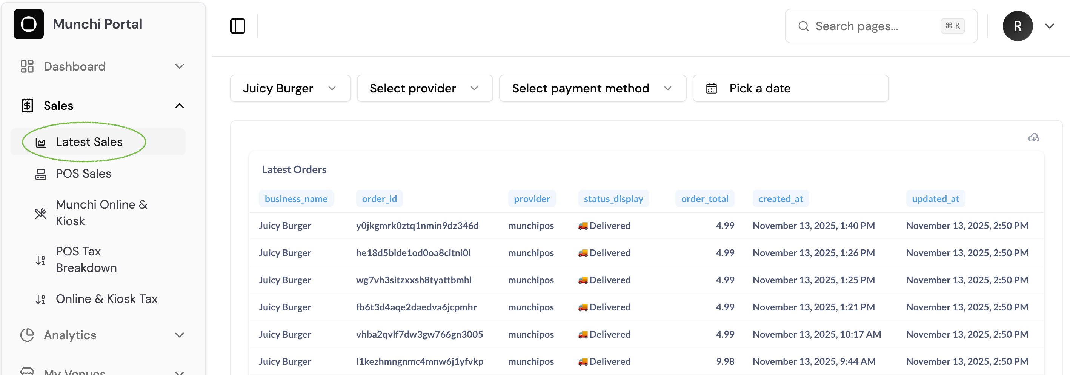Screen dimensions: 1070x375
Task: Click created time November 13, 2025, 1:25 PM
Action: (814, 280)
